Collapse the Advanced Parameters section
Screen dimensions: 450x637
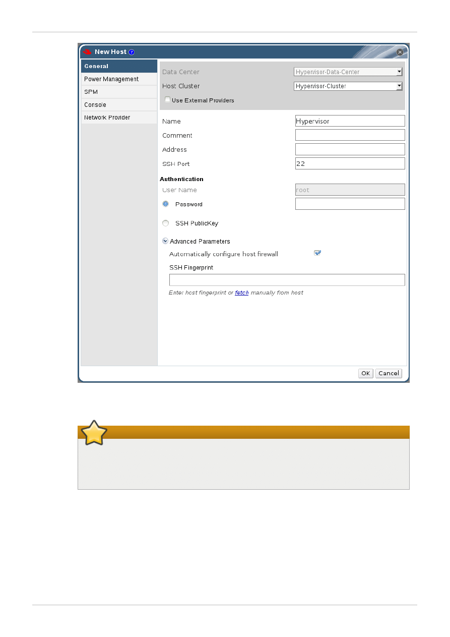tap(165, 242)
